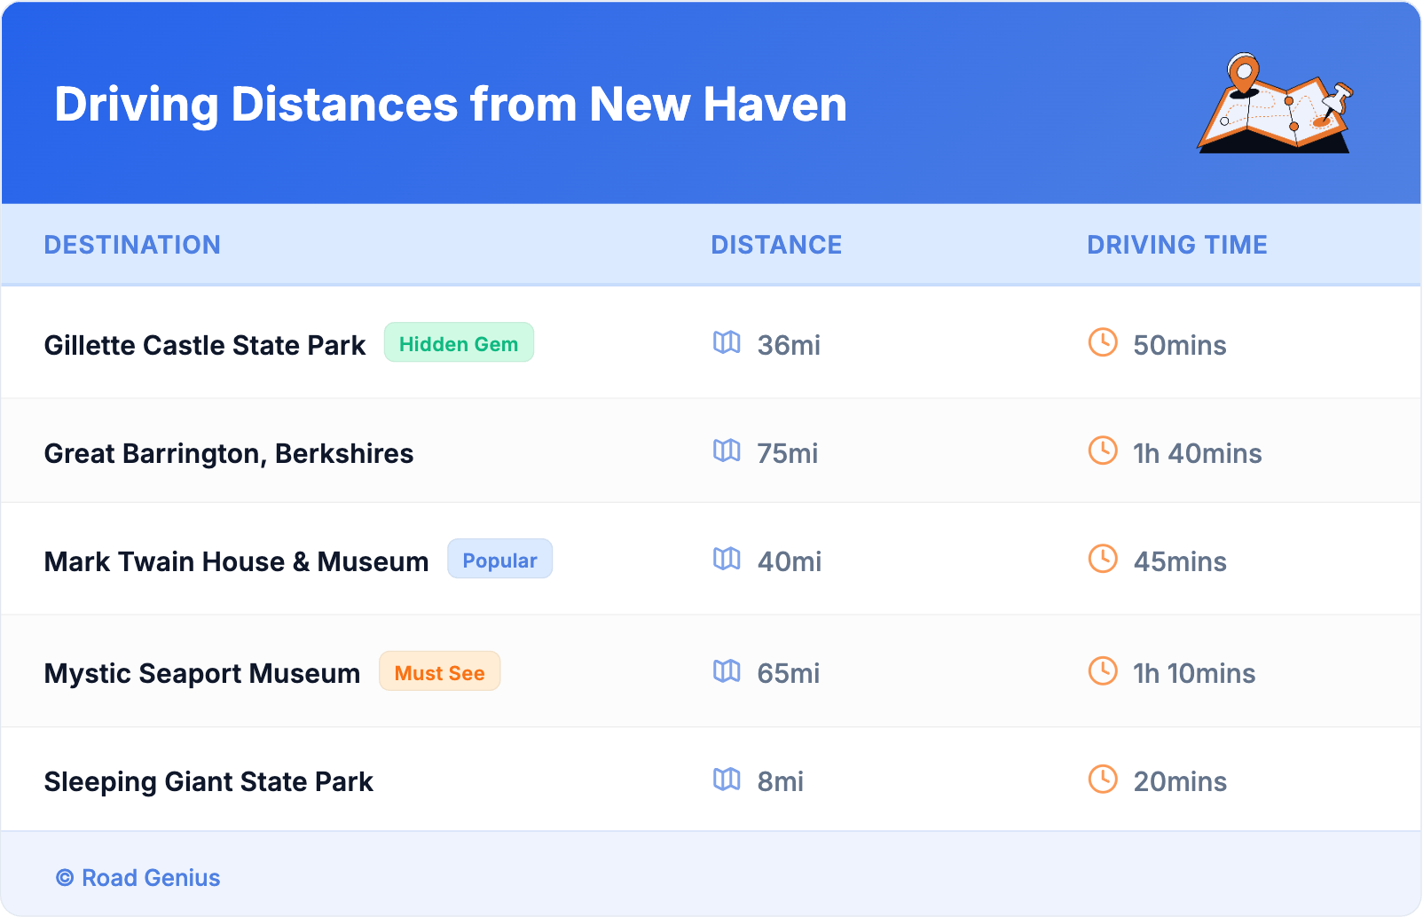The height and width of the screenshot is (917, 1423).
Task: Select the Must See badge
Action: coord(439,672)
